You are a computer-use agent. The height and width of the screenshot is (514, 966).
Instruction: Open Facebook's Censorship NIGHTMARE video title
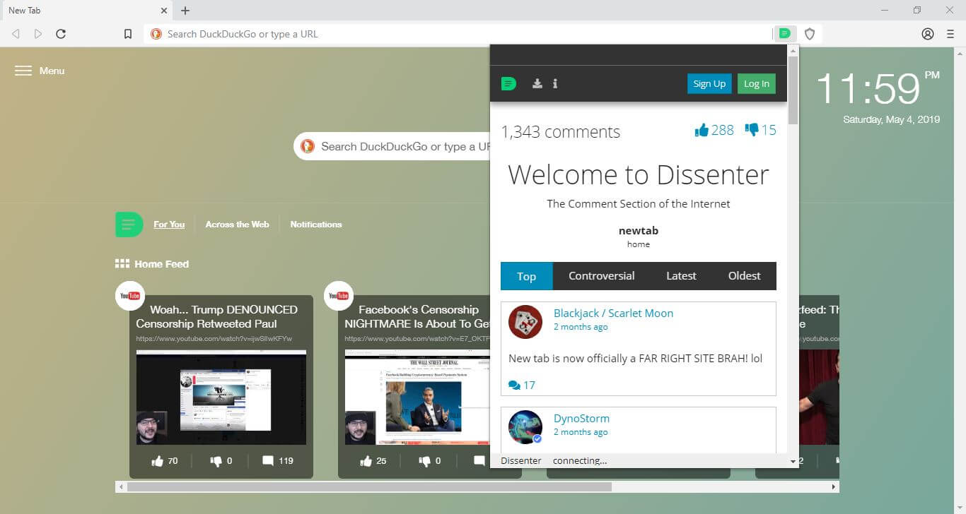click(417, 316)
